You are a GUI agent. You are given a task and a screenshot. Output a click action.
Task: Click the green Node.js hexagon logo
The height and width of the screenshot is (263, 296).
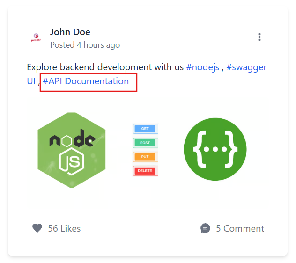point(72,150)
